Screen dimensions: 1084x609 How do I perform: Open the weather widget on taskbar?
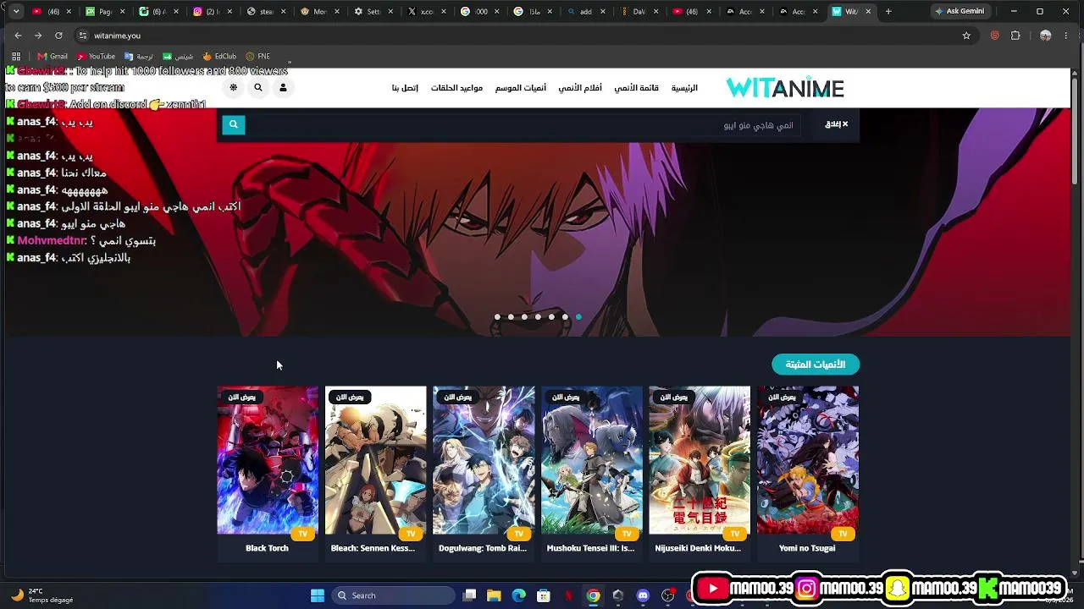point(42,595)
